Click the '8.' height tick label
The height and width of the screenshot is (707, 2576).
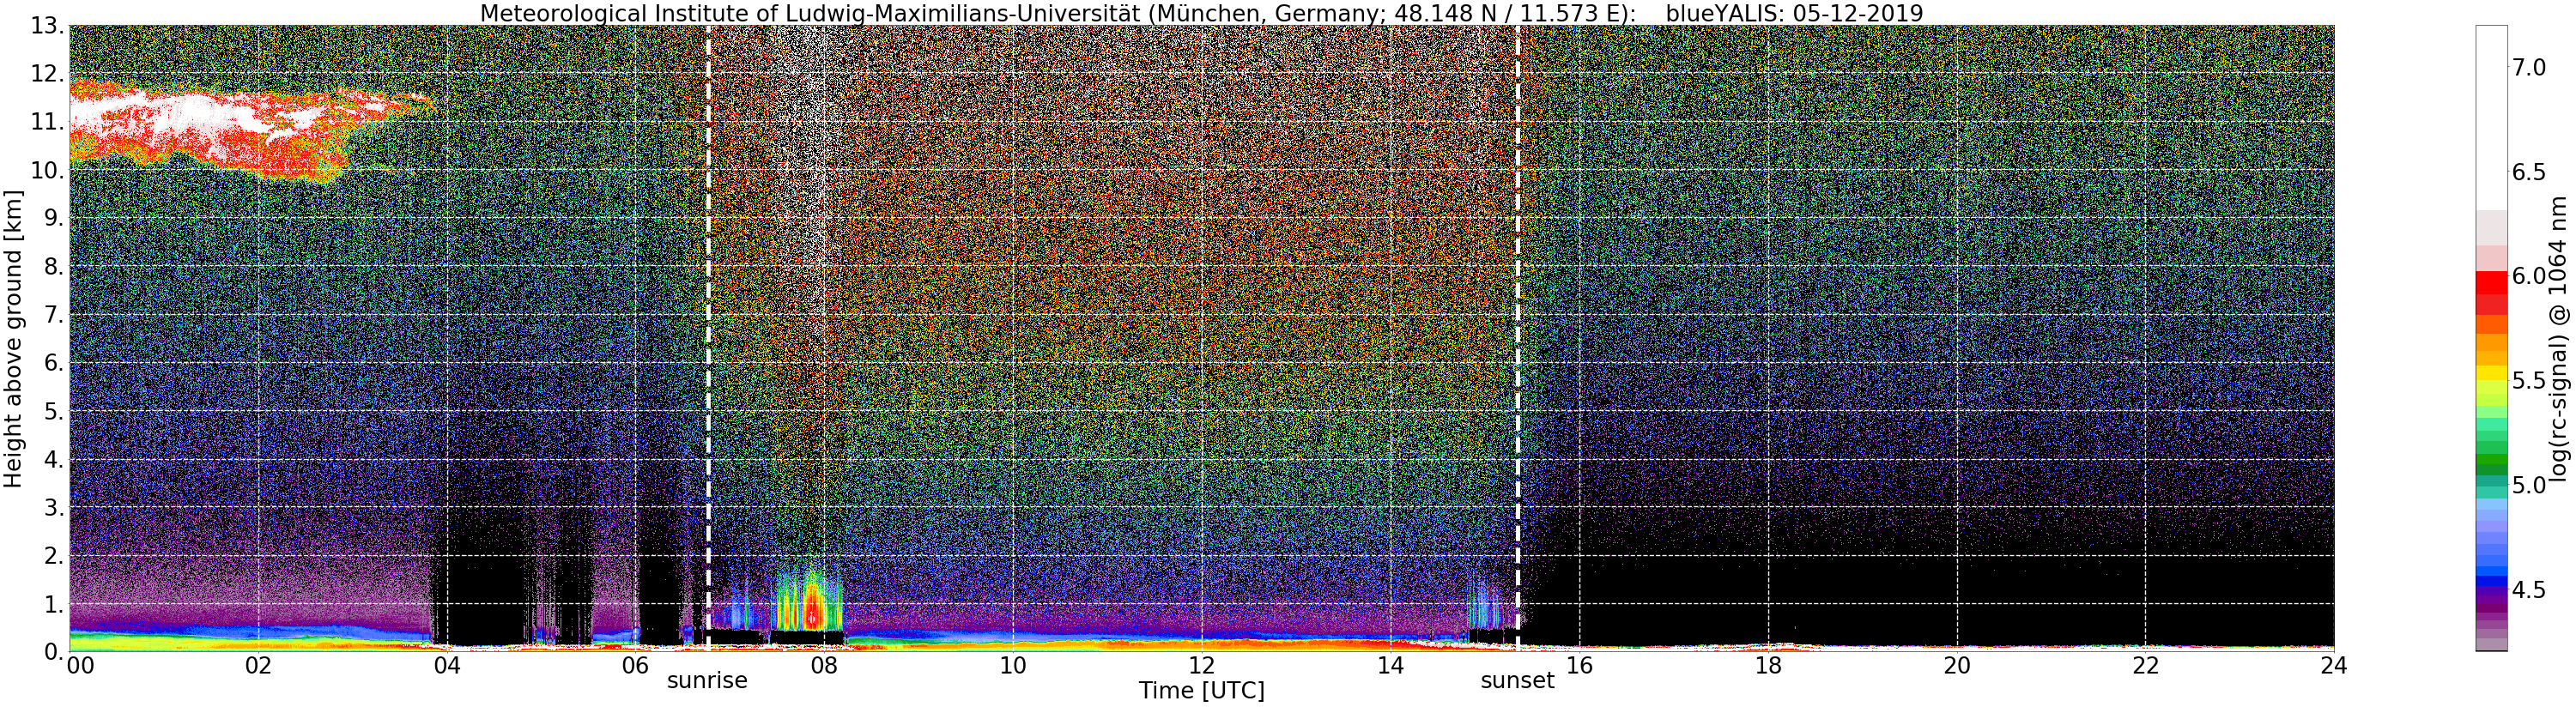tap(54, 266)
